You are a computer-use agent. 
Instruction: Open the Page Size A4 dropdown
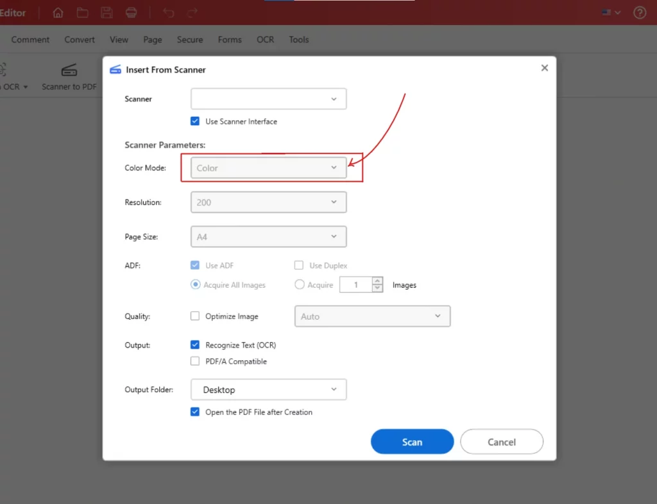[269, 236]
